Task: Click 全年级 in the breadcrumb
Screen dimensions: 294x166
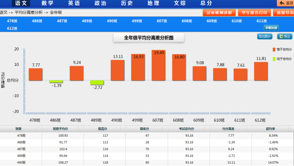Action: click(x=56, y=13)
